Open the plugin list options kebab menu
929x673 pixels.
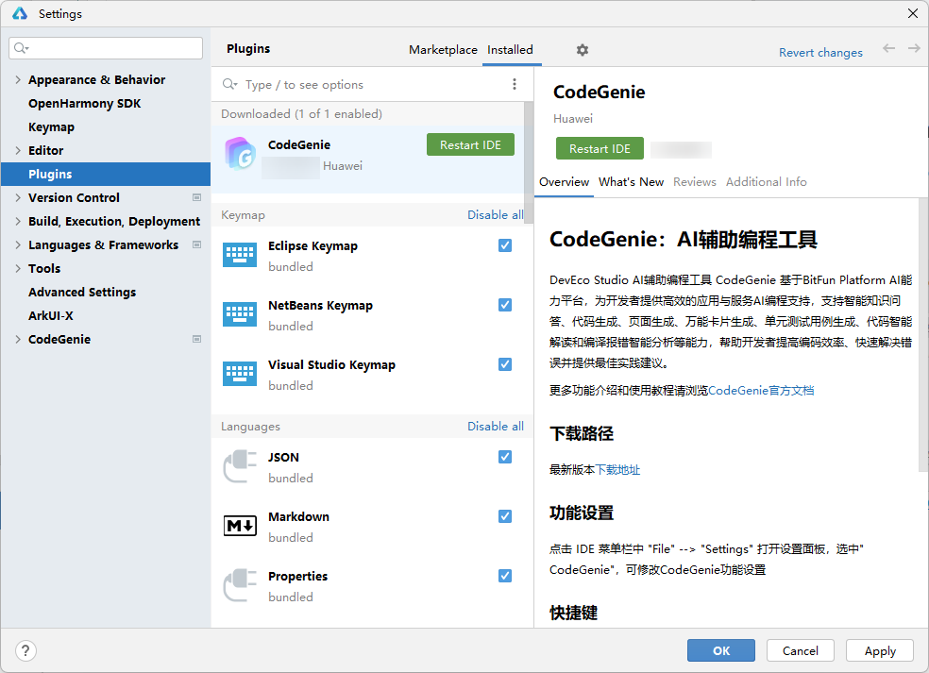[x=515, y=84]
